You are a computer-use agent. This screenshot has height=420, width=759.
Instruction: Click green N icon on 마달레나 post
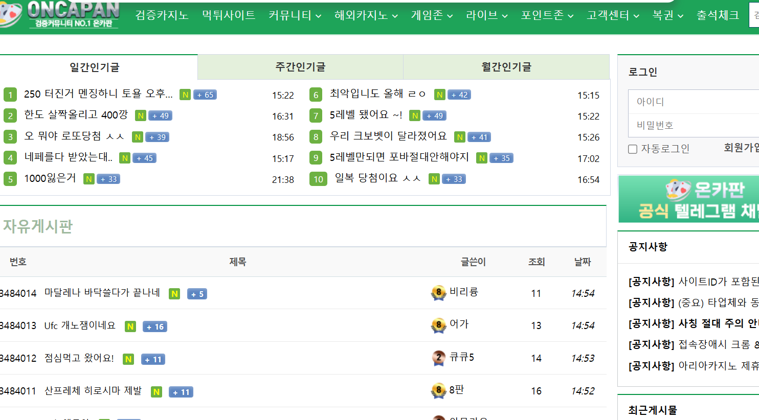[174, 294]
